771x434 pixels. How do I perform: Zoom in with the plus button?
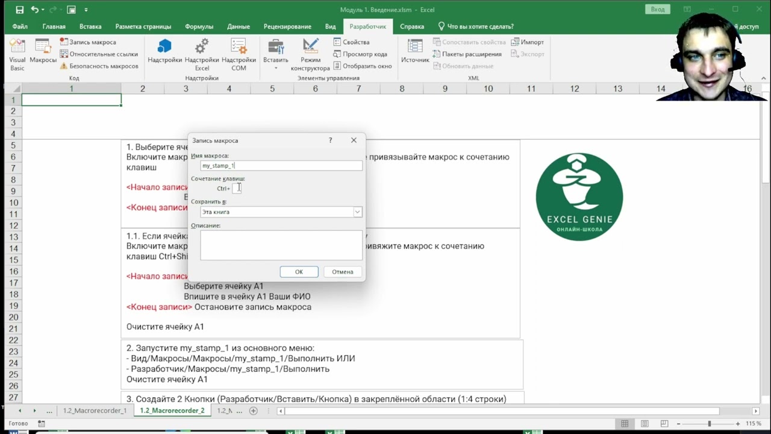click(738, 424)
